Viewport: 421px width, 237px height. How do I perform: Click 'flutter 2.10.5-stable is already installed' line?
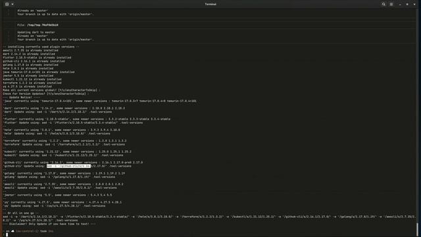tap(37, 57)
